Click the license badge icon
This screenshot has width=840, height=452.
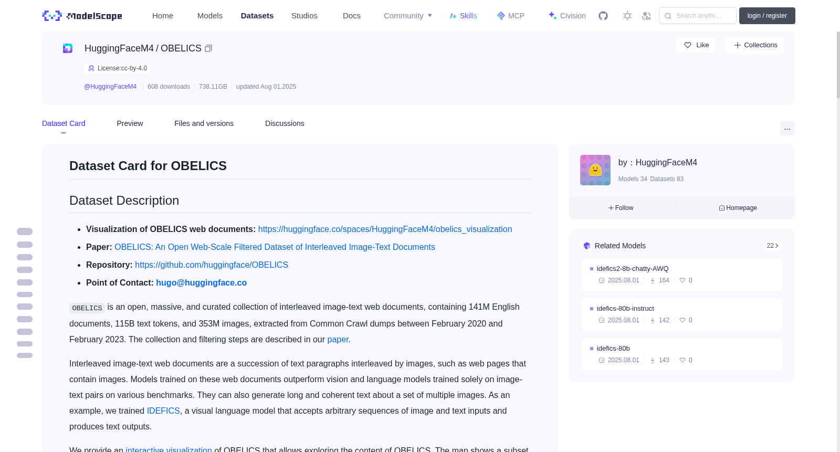[91, 68]
